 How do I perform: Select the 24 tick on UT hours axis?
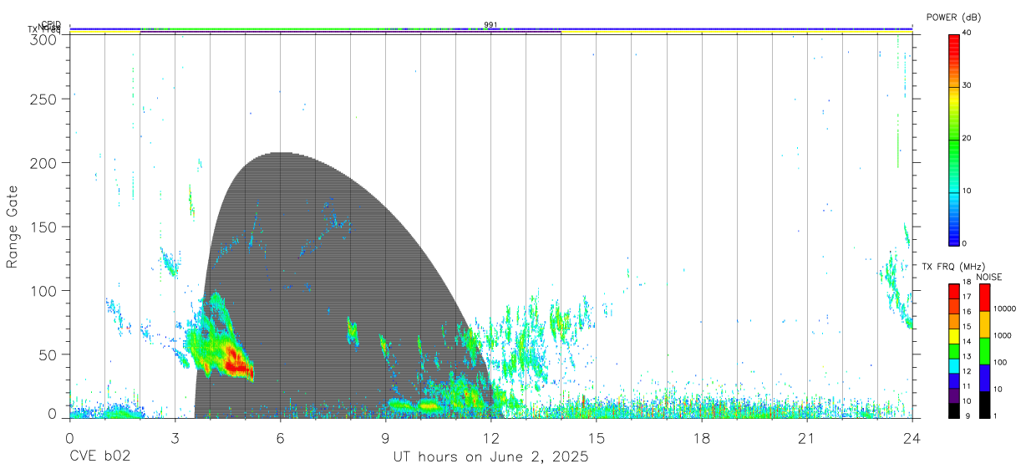[912, 437]
